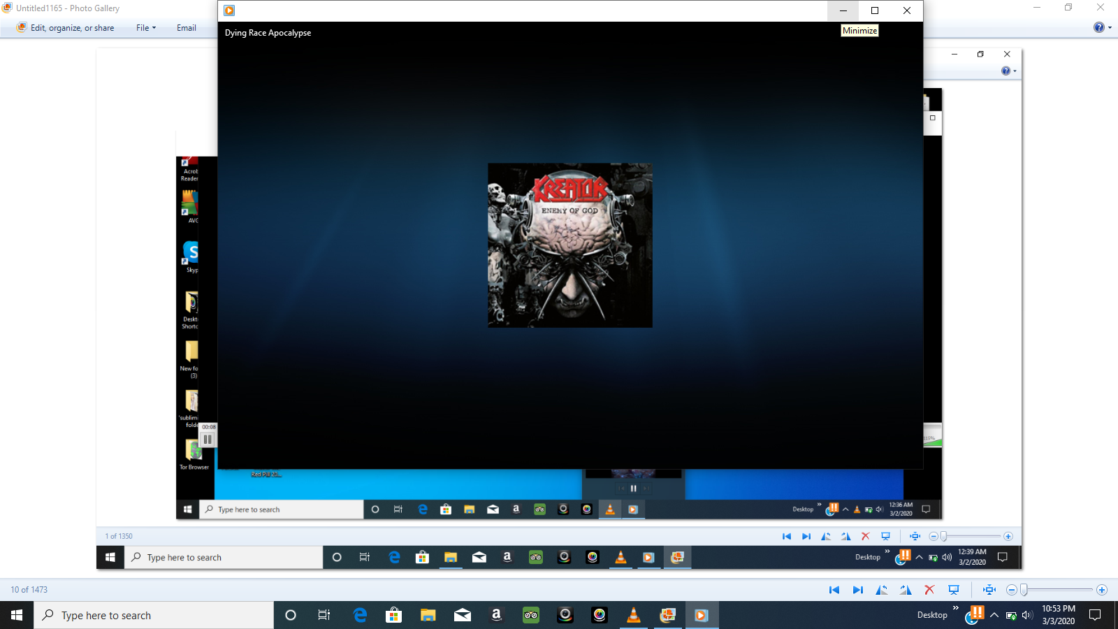Open Cortana circle on taskbar

[x=291, y=615]
